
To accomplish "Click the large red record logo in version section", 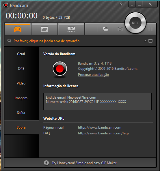I will pos(60,69).
